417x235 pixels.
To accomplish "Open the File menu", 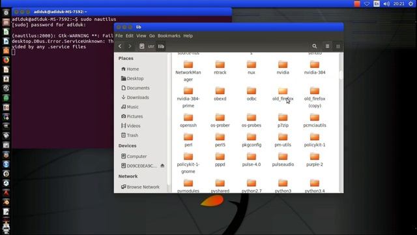I will (x=119, y=36).
